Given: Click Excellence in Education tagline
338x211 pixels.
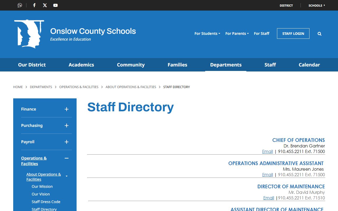Looking at the screenshot, I should (71, 39).
